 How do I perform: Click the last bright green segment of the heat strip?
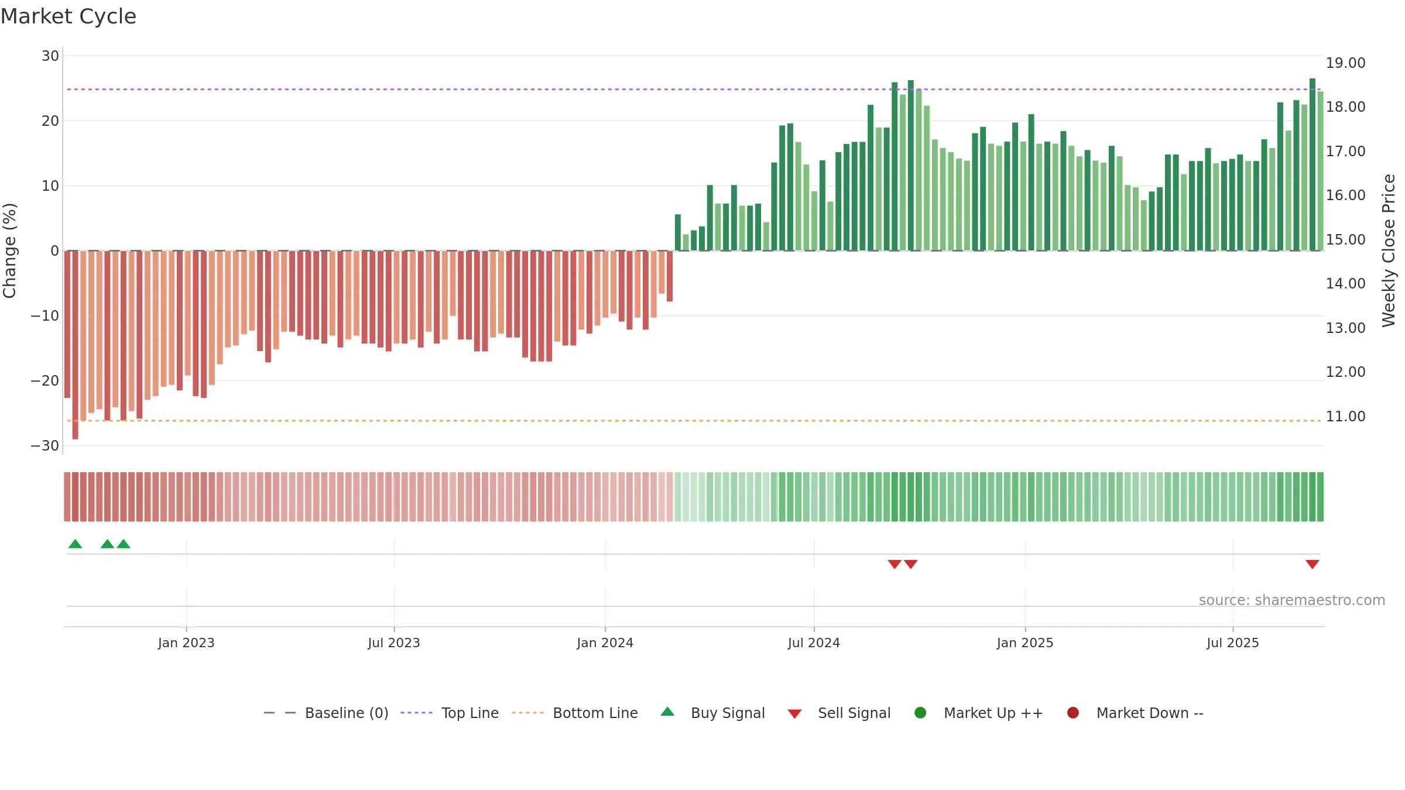[x=1320, y=497]
